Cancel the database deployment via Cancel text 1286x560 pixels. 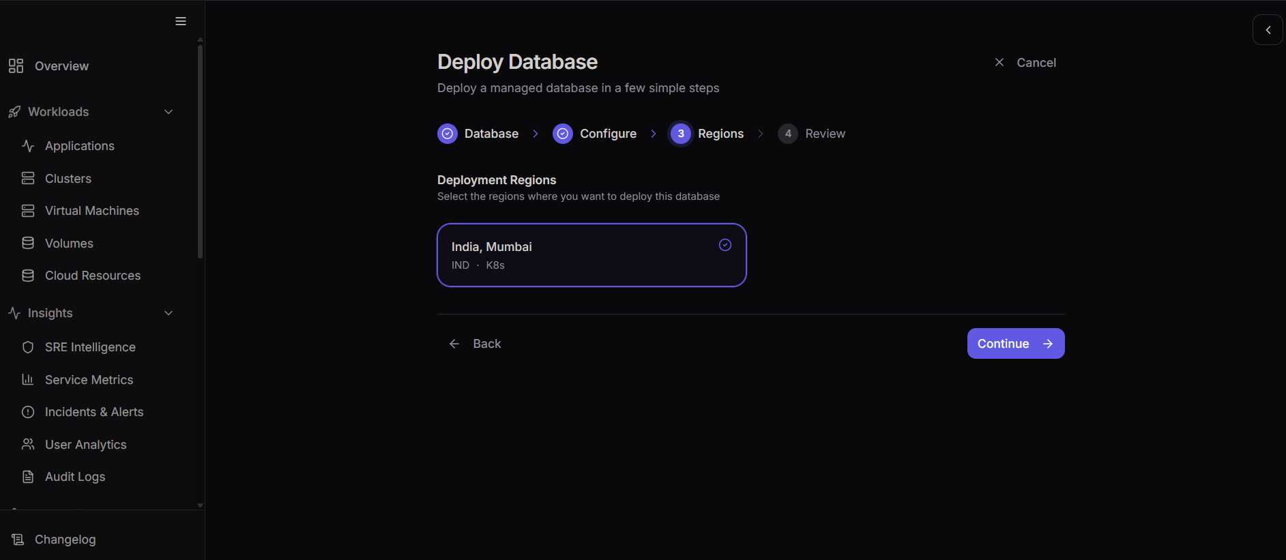point(1036,63)
